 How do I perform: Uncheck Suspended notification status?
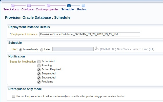pyautogui.click(x=39, y=74)
